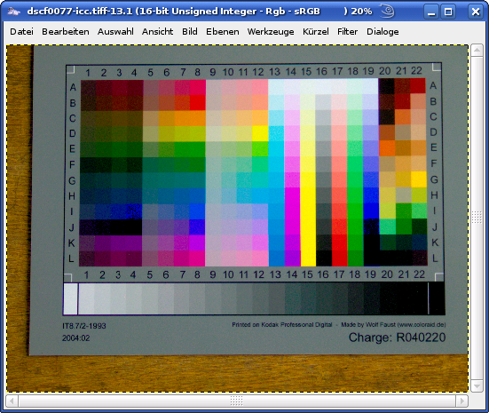Click the 'IT8.7/2-1993' label in image
This screenshot has width=489, height=413.
[84, 326]
